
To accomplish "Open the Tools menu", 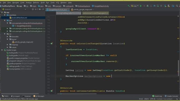I will point(53,3).
